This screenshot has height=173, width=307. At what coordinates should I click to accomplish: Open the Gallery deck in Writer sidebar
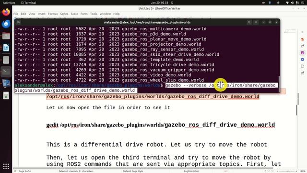(303, 53)
